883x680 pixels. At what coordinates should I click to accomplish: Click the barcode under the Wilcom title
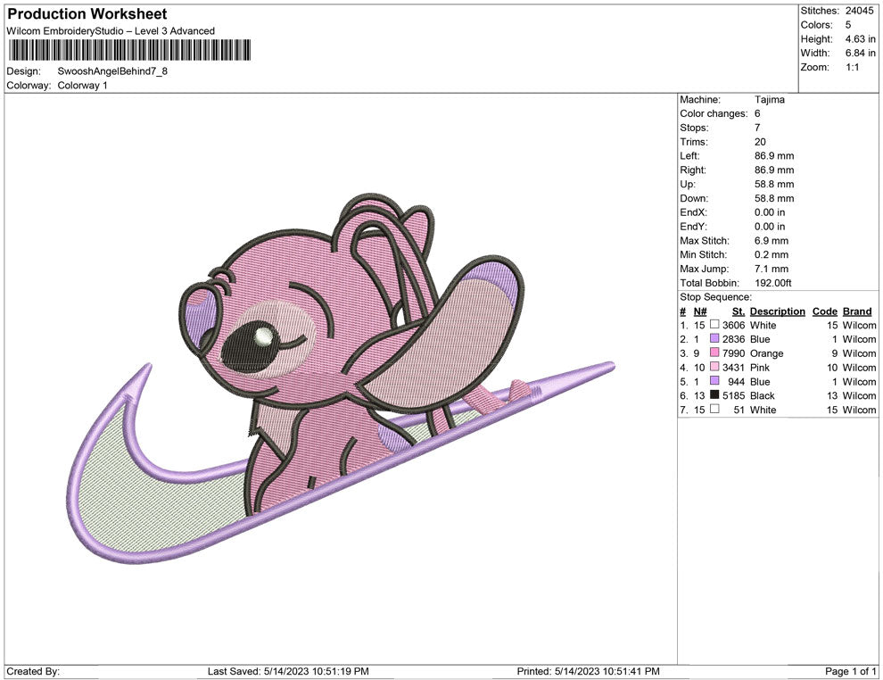129,50
